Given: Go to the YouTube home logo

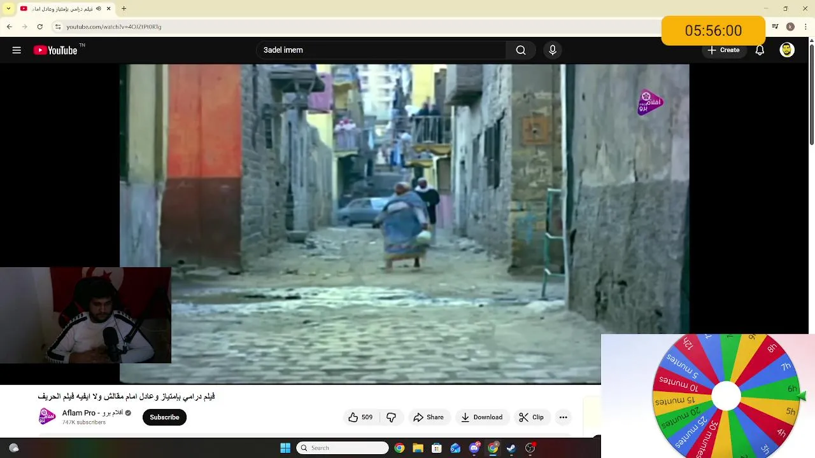Looking at the screenshot, I should click(55, 50).
